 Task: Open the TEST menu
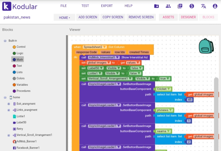point(85,6)
